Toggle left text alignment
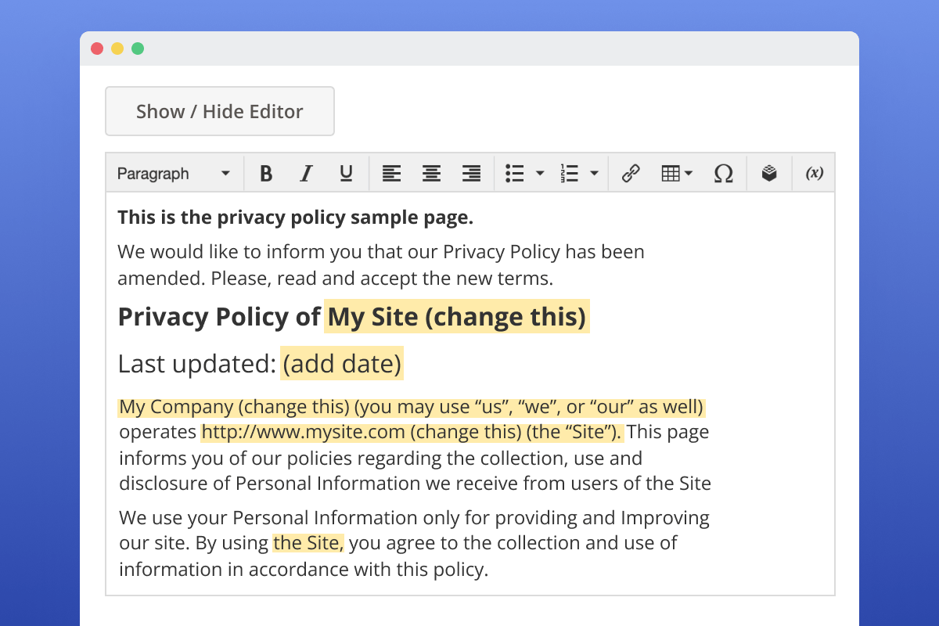 click(391, 173)
